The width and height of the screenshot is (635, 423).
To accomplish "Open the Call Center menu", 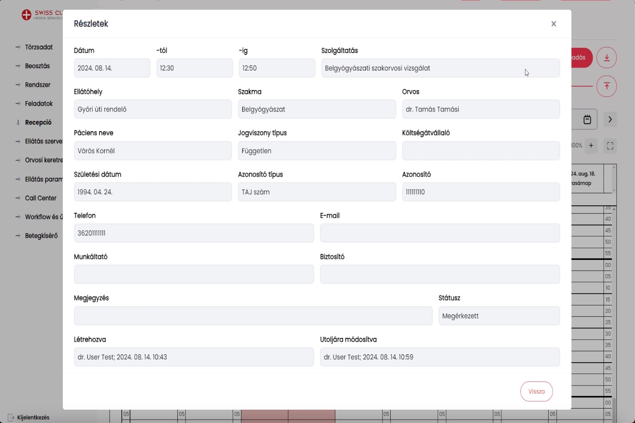I will click(41, 198).
